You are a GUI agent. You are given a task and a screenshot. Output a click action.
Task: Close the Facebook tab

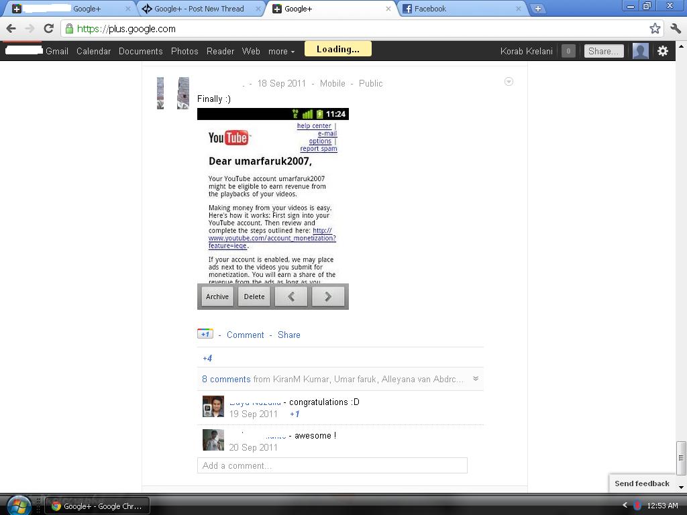point(519,9)
